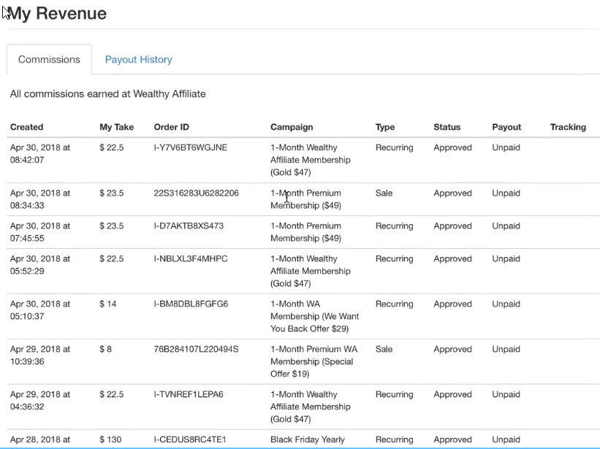Select the Status column header
This screenshot has height=449, width=600.
pyautogui.click(x=447, y=127)
